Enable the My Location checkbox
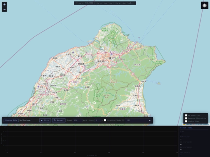 pos(186,116)
